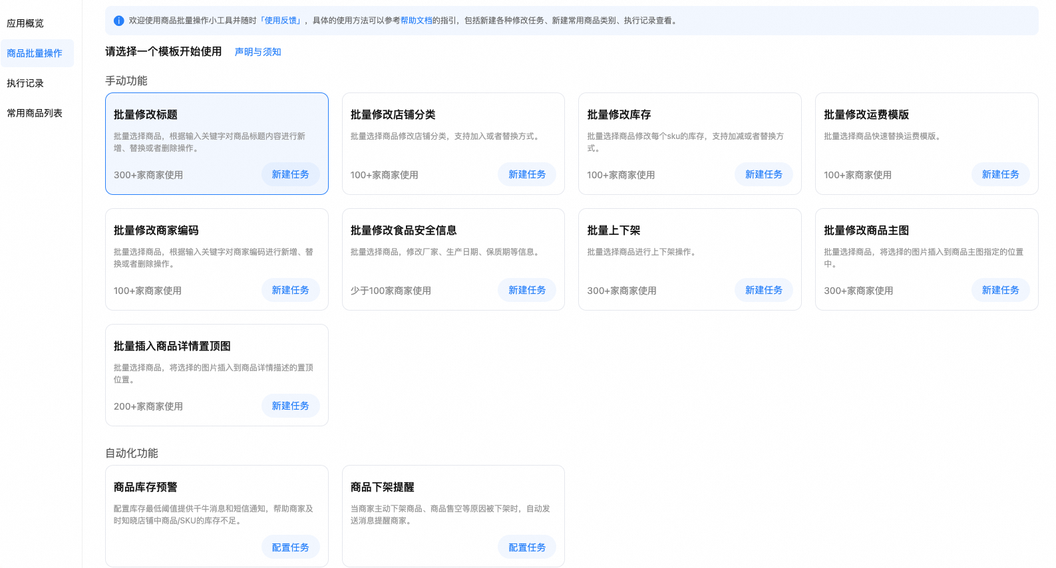Create new task for 批量修改标题
The width and height of the screenshot is (1056, 568).
click(x=290, y=174)
